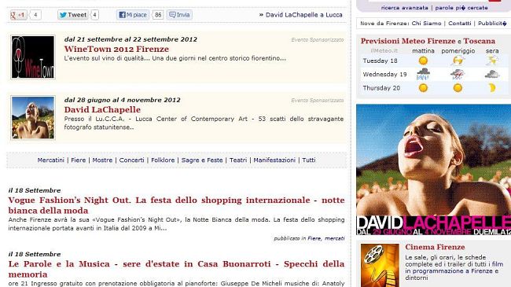
Task: Click Wednesday 19 morning rain icon
Action: [423, 75]
